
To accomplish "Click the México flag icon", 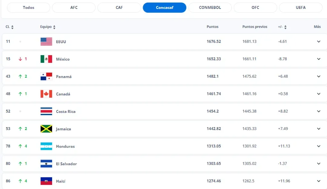I will (x=46, y=59).
